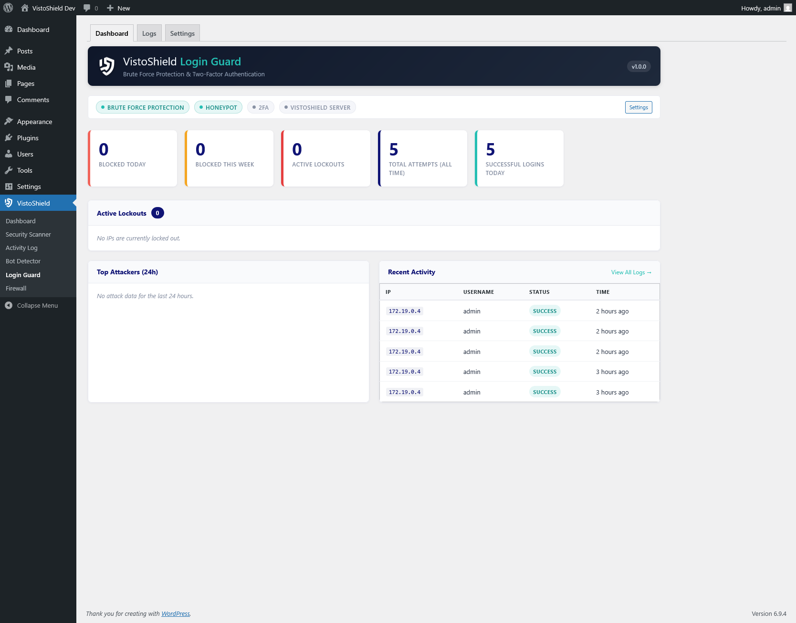This screenshot has width=796, height=623.
Task: Toggle the Honeypot status pill
Action: point(218,107)
